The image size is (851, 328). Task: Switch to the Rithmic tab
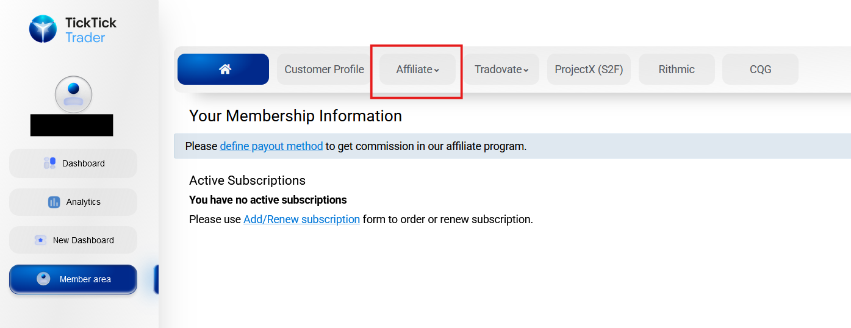(677, 70)
